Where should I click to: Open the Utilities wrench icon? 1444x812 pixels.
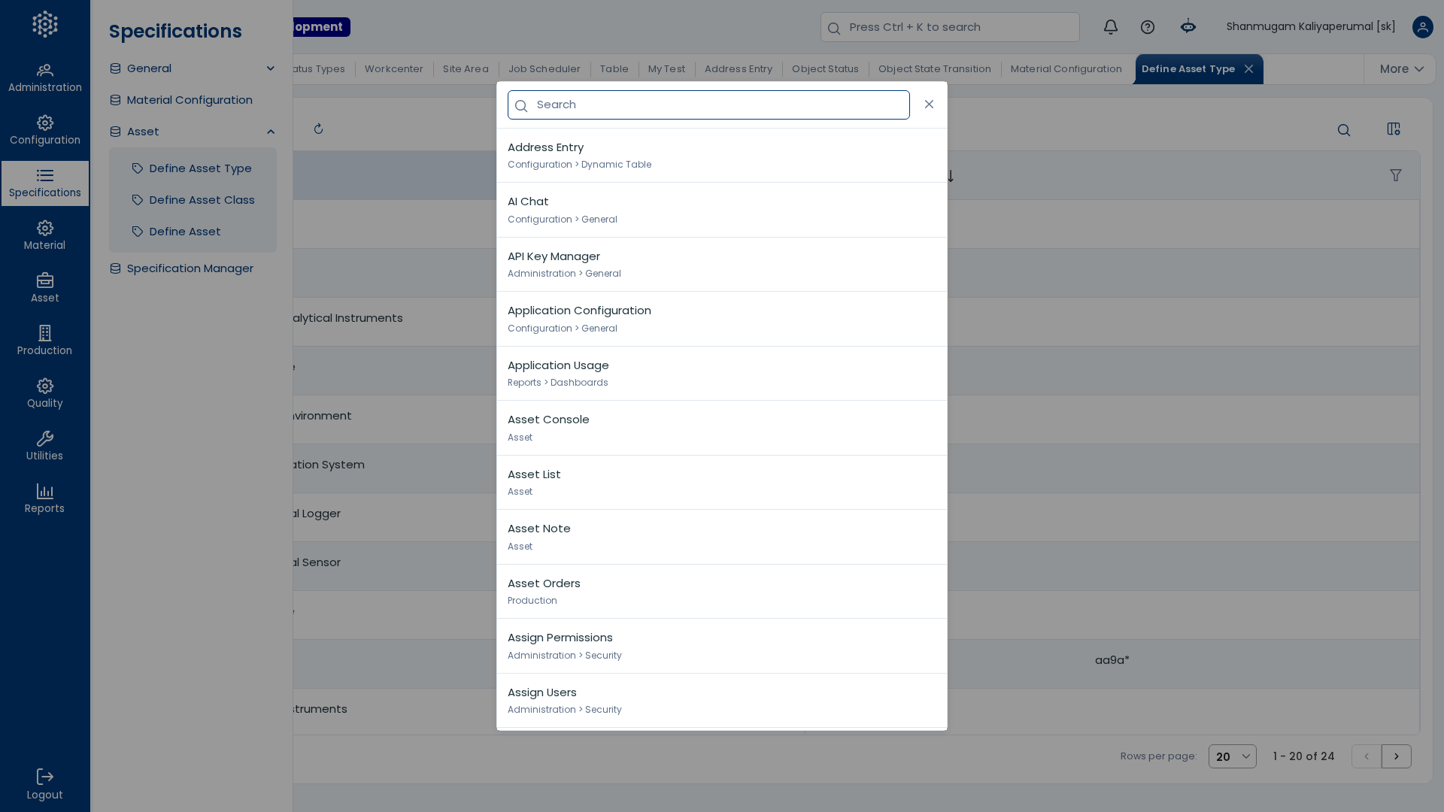click(x=45, y=438)
